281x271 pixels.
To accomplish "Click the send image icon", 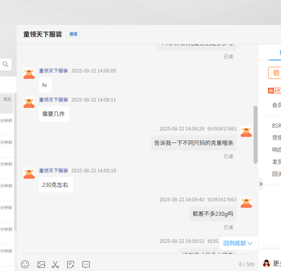I will point(41,265).
